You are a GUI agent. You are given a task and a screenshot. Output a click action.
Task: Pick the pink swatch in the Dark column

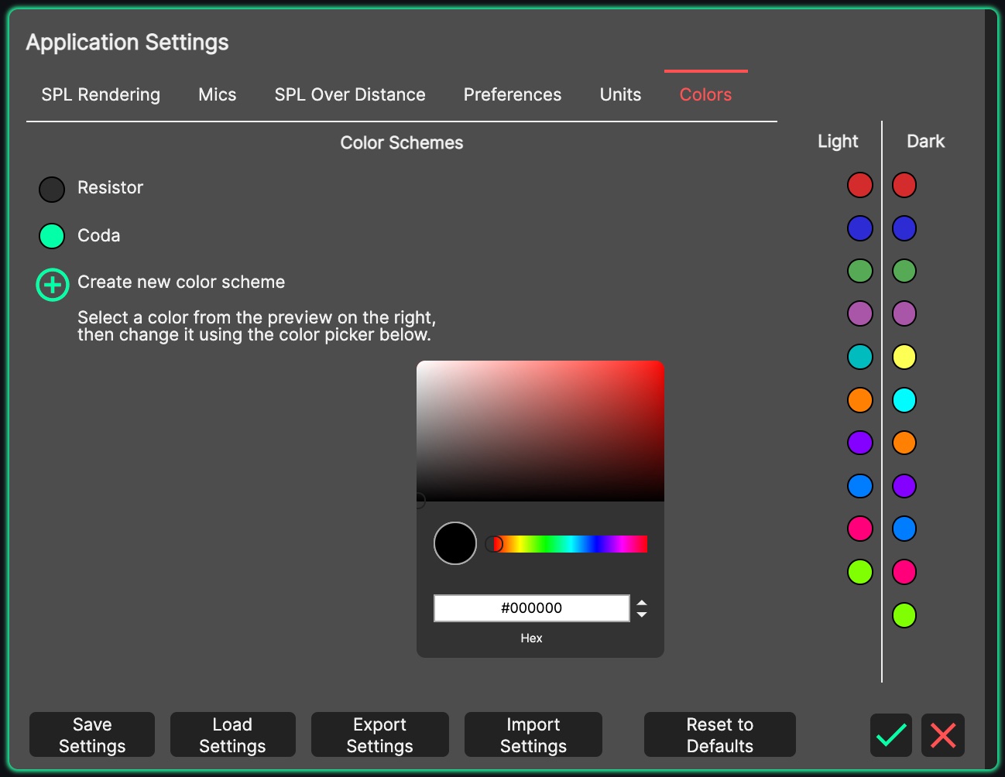904,572
